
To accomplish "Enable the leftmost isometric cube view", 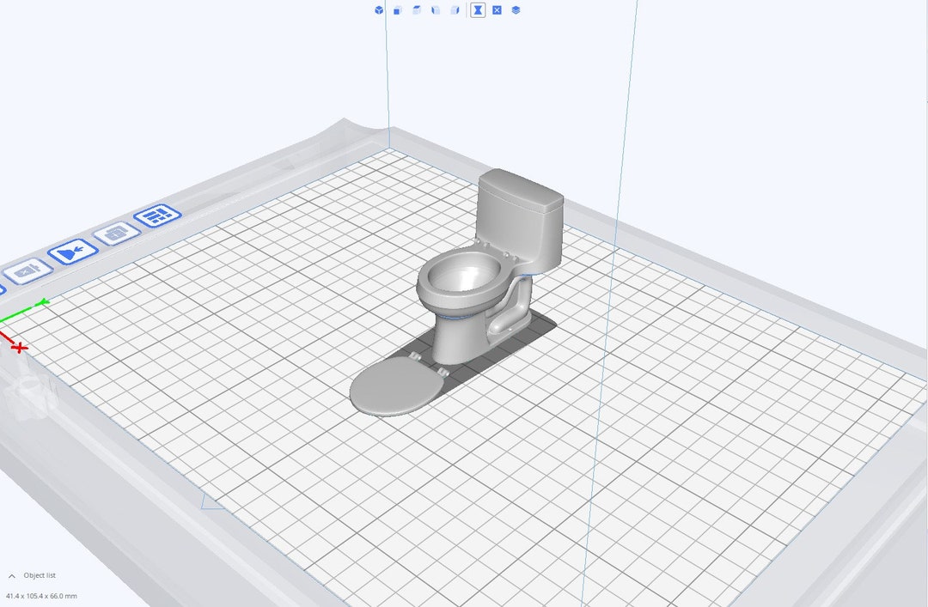I will pyautogui.click(x=378, y=9).
